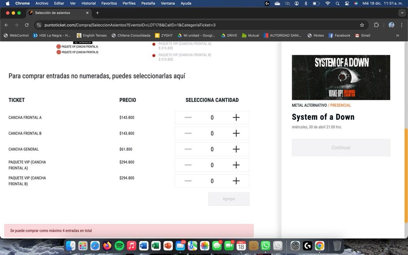Open the English Tenses bookmark
The width and height of the screenshot is (408, 255).
[x=92, y=35]
